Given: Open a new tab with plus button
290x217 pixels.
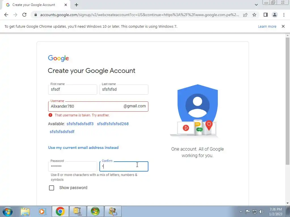Looking at the screenshot, I should (76, 5).
